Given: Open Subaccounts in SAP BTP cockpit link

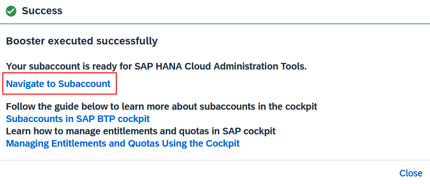Looking at the screenshot, I should 78,119.
